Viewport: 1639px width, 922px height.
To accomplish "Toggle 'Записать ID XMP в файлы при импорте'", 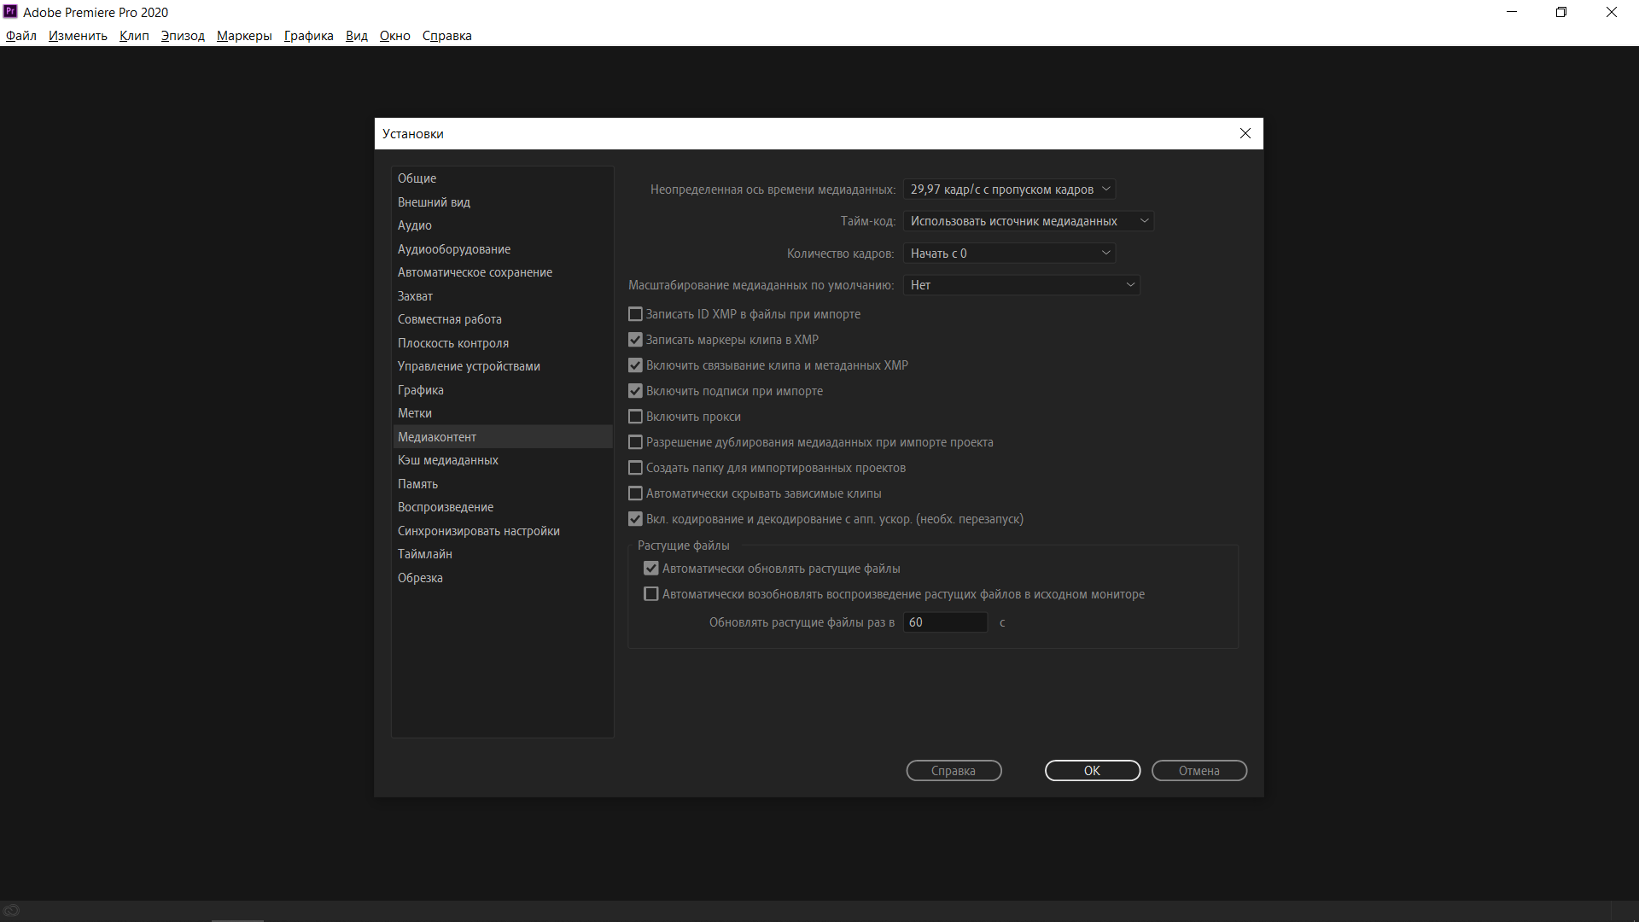I will click(635, 314).
